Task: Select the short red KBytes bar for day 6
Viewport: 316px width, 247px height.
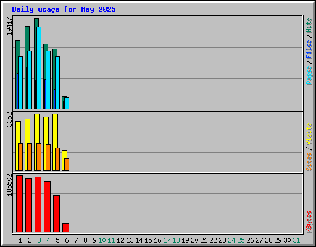Action: click(65, 227)
